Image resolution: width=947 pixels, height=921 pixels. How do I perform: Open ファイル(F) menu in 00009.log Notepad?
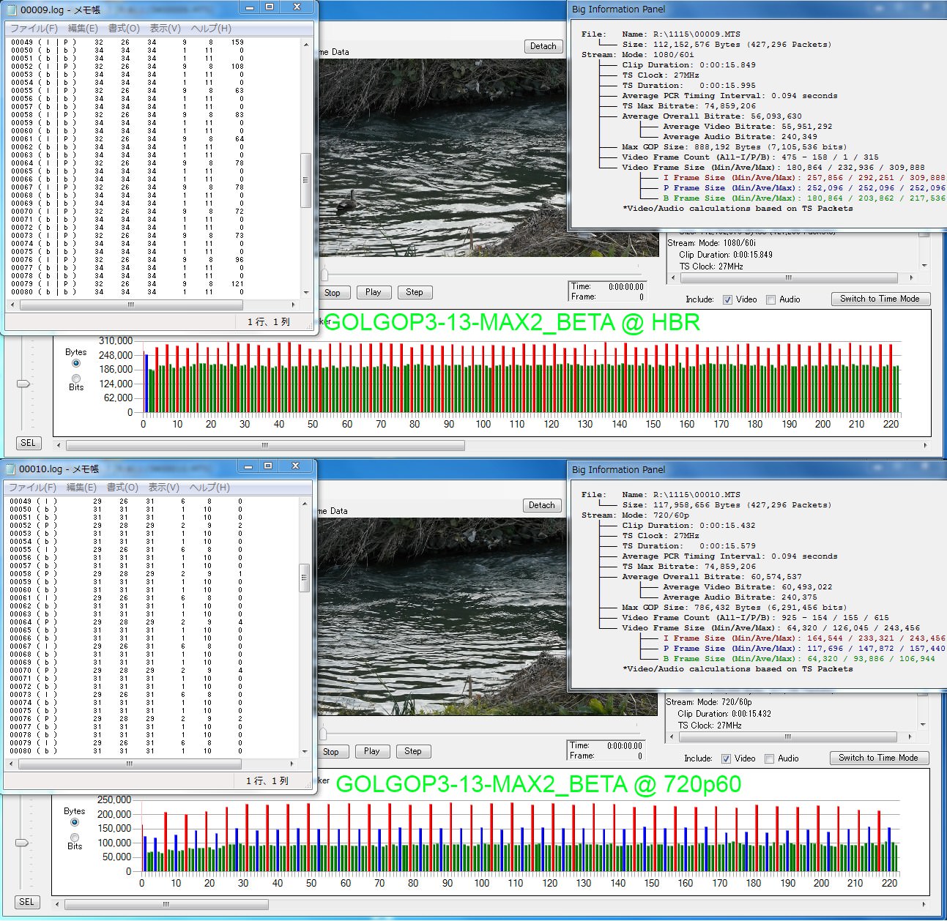click(x=34, y=29)
